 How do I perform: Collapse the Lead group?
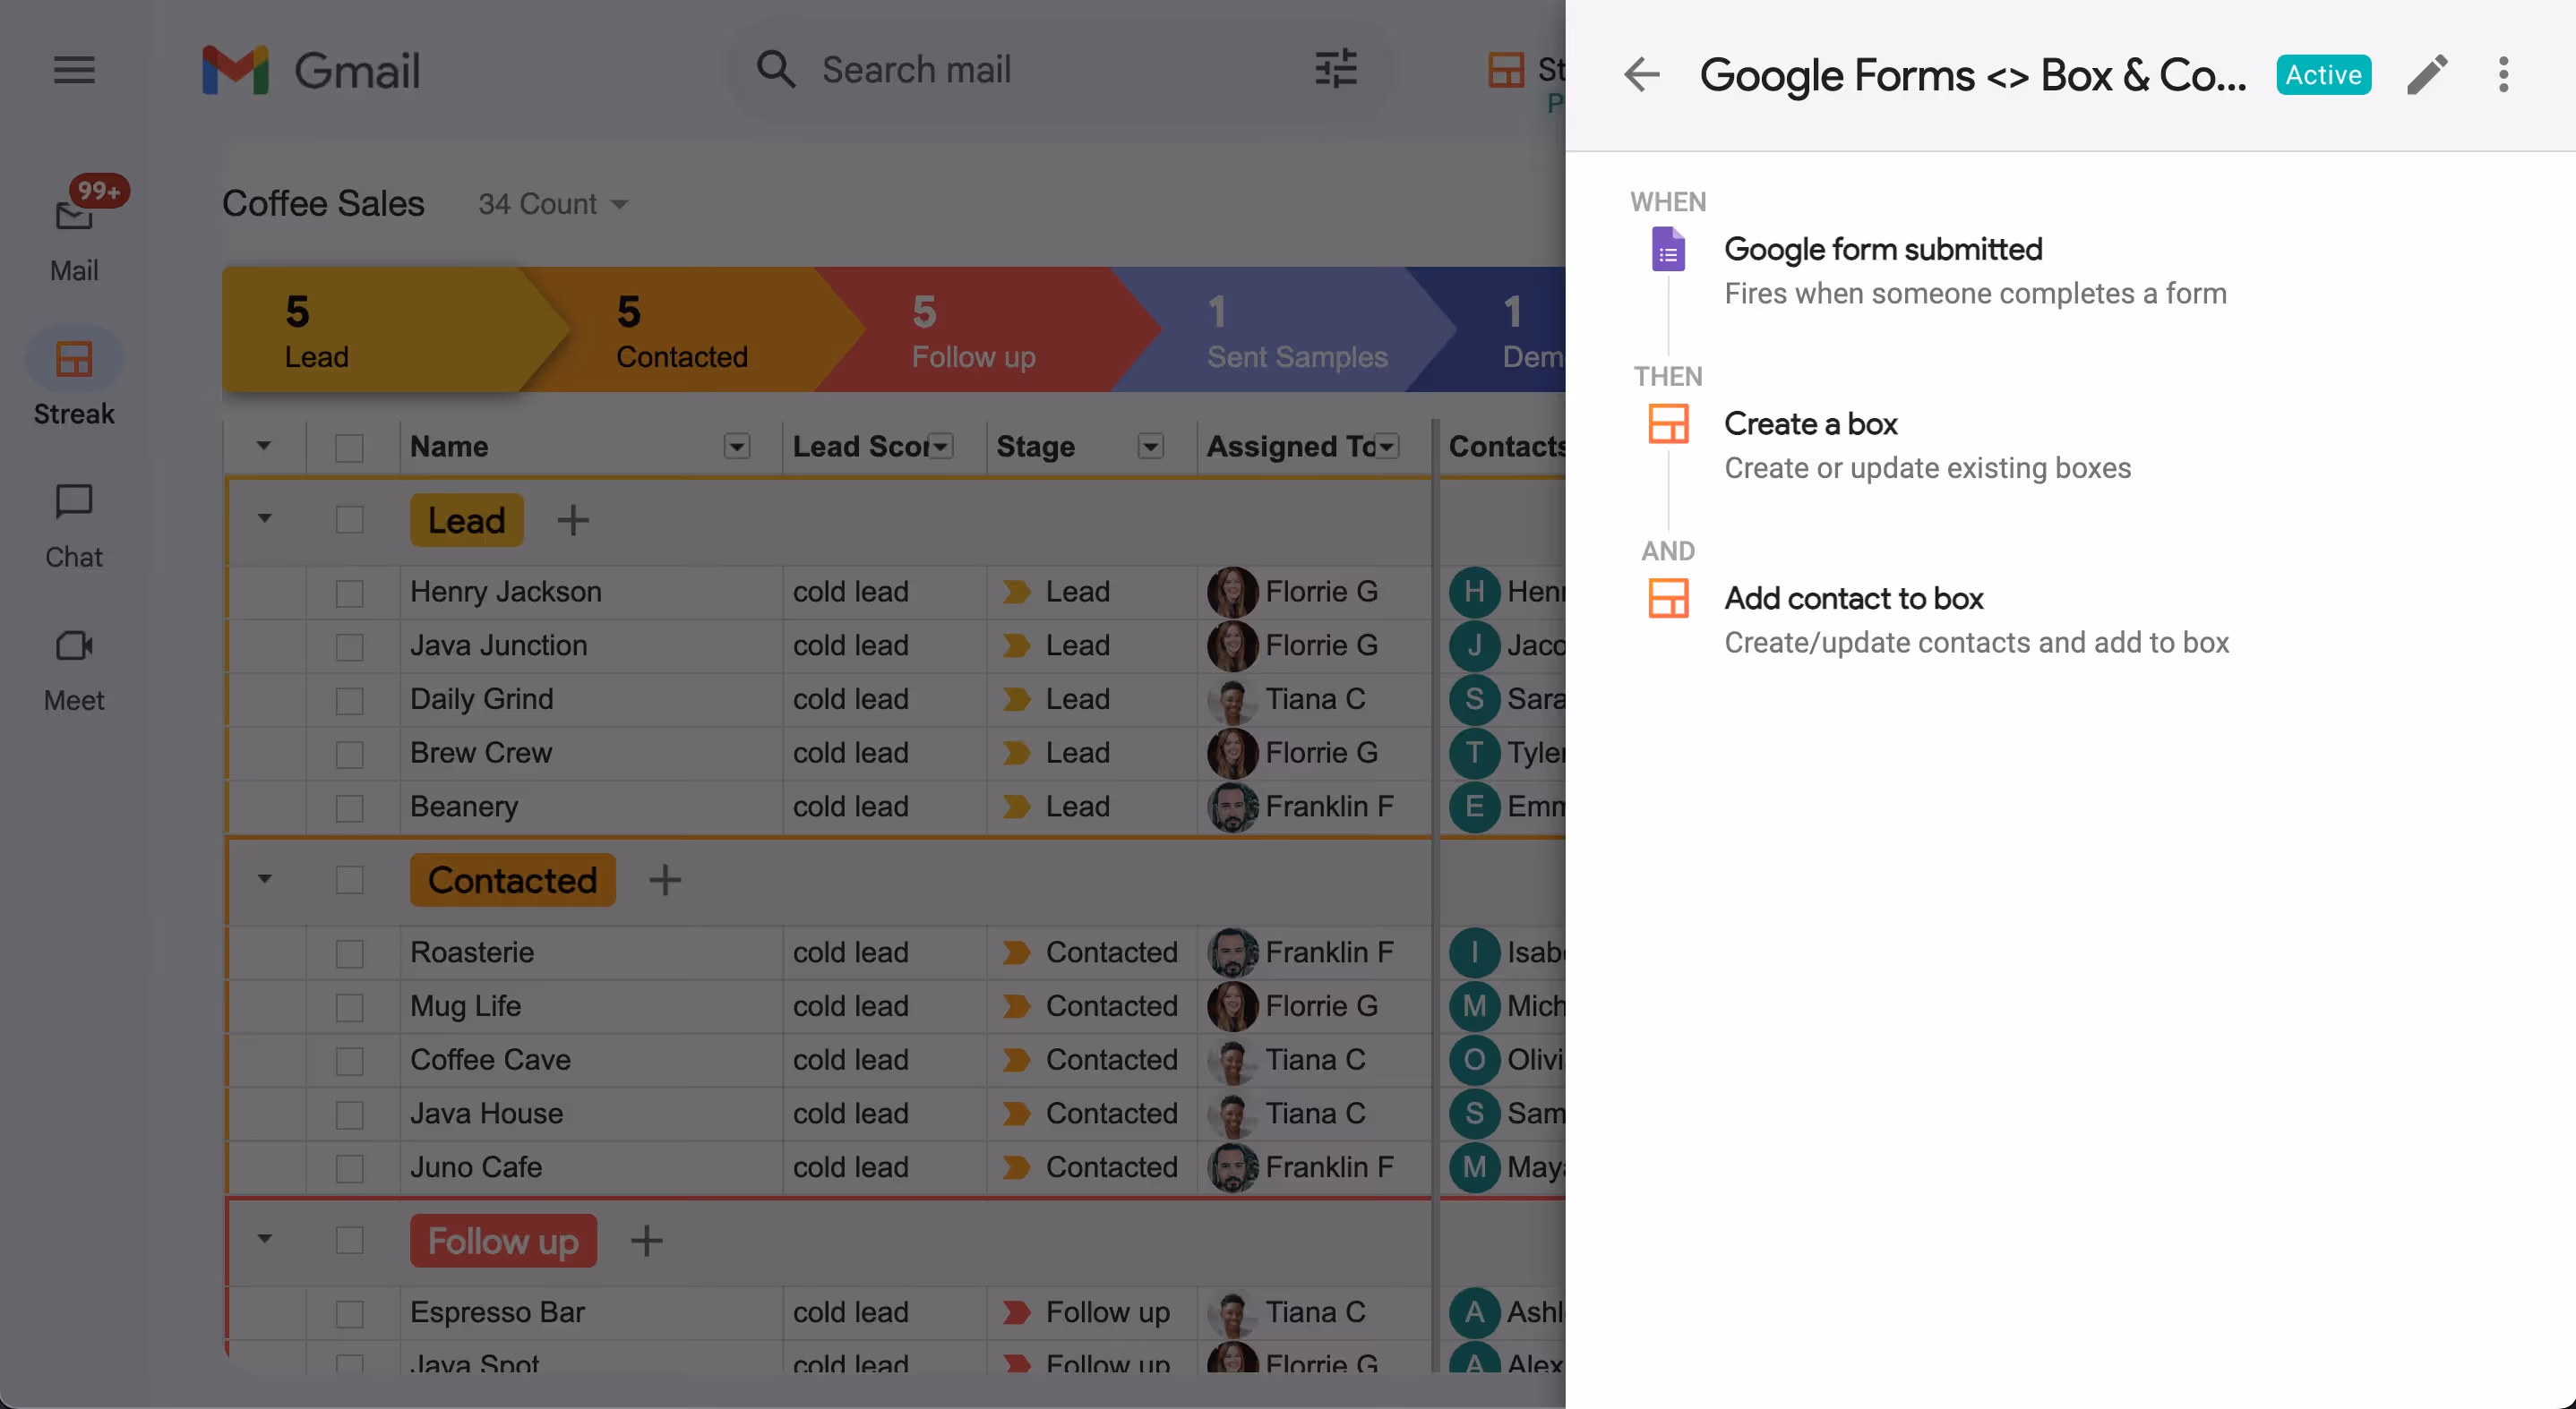[264, 518]
